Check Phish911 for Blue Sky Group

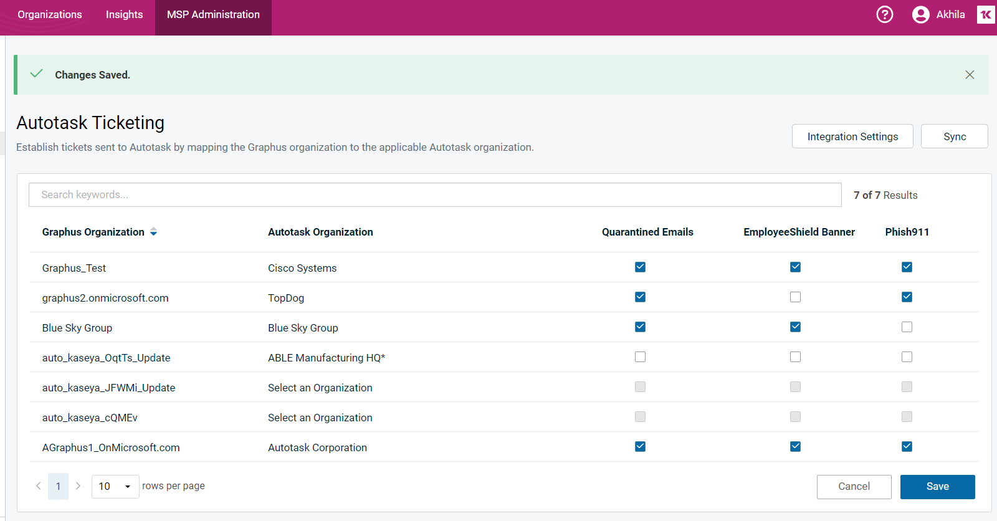click(907, 327)
